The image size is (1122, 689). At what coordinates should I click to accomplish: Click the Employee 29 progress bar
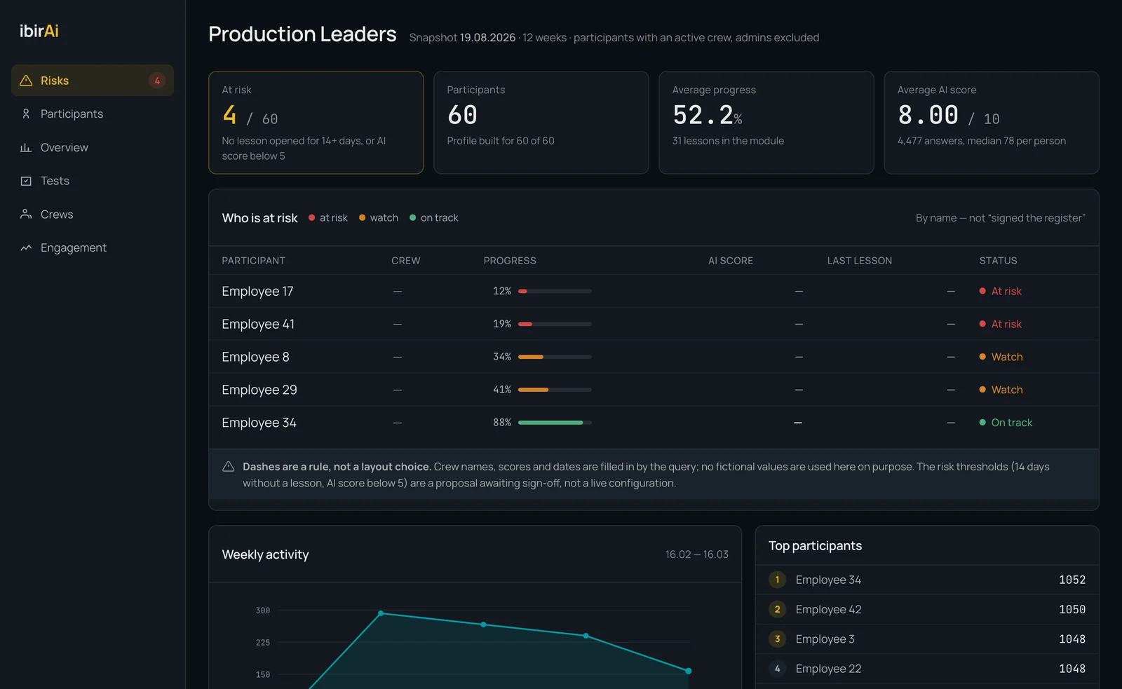tap(555, 390)
